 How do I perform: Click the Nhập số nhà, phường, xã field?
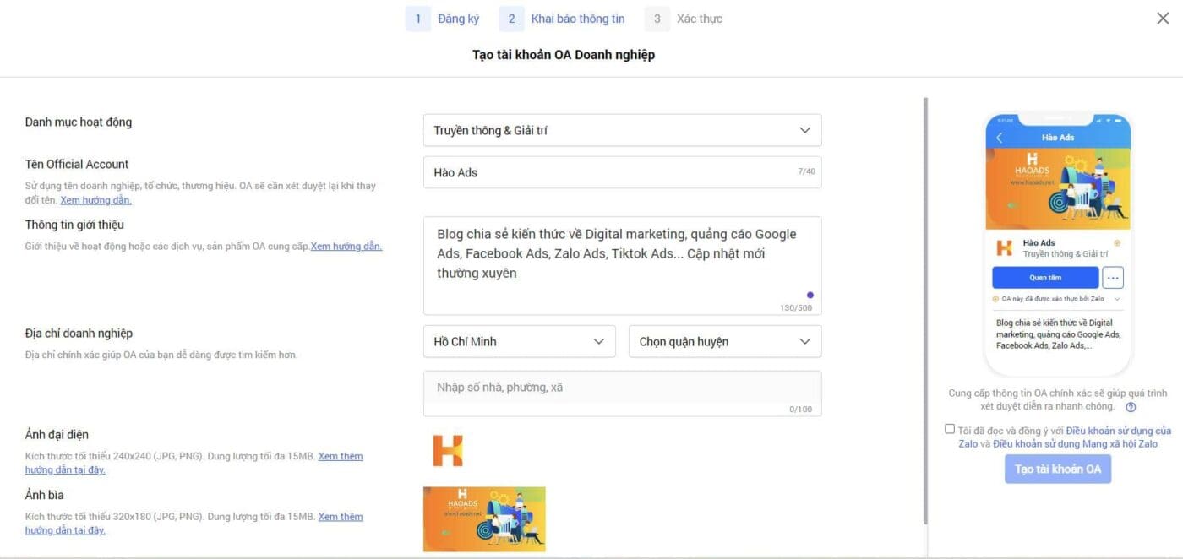coord(622,393)
